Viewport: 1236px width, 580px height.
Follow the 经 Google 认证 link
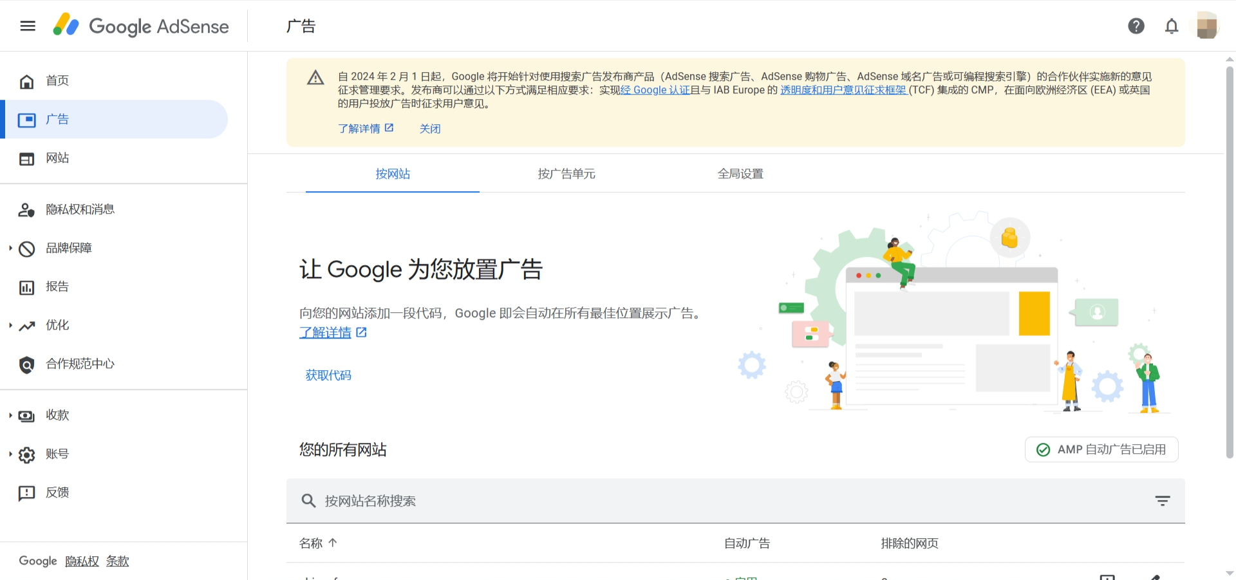click(x=655, y=90)
